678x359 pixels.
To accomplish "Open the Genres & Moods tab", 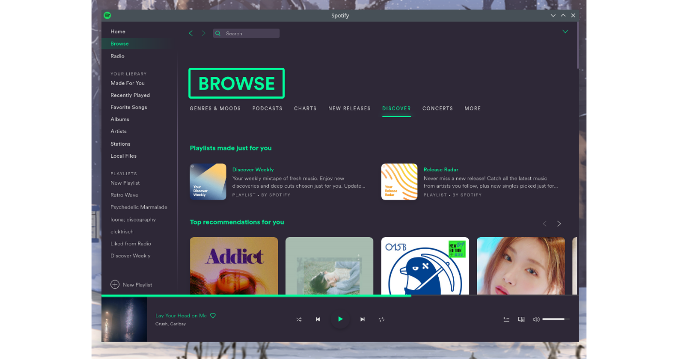I will [215, 109].
